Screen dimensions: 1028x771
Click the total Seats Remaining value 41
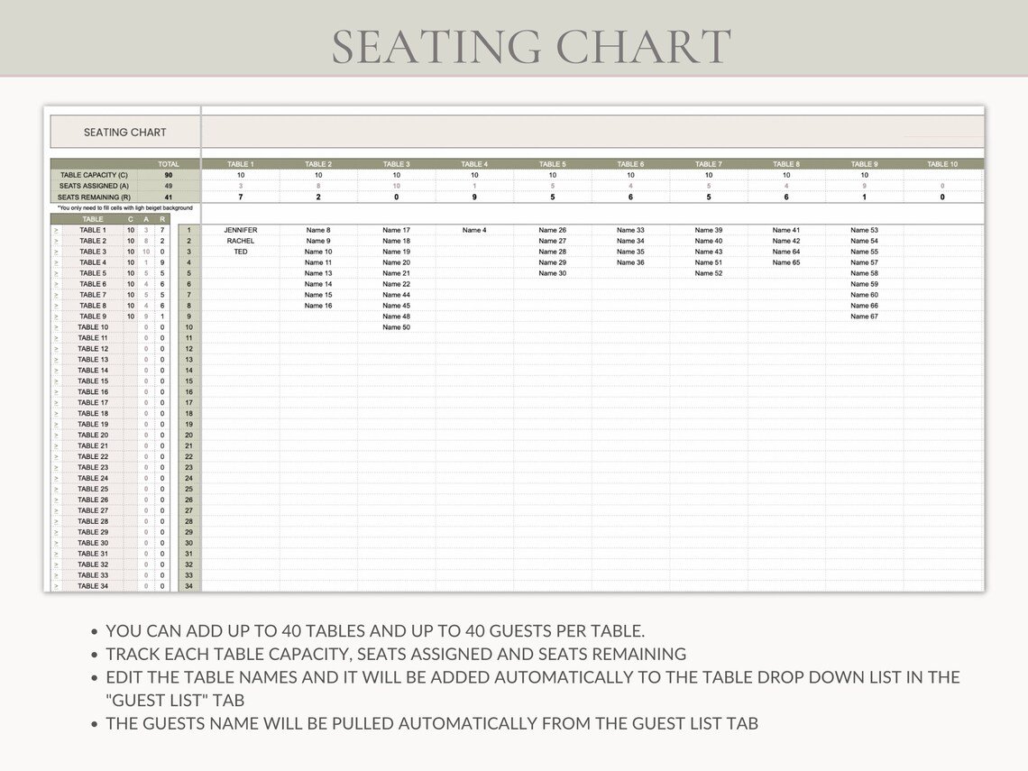(169, 197)
